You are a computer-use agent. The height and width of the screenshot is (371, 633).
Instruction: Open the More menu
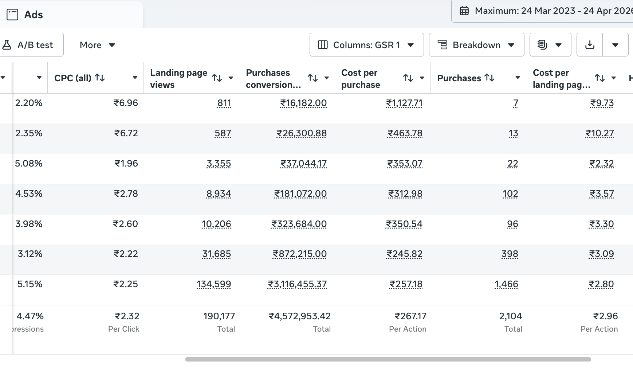coord(97,45)
